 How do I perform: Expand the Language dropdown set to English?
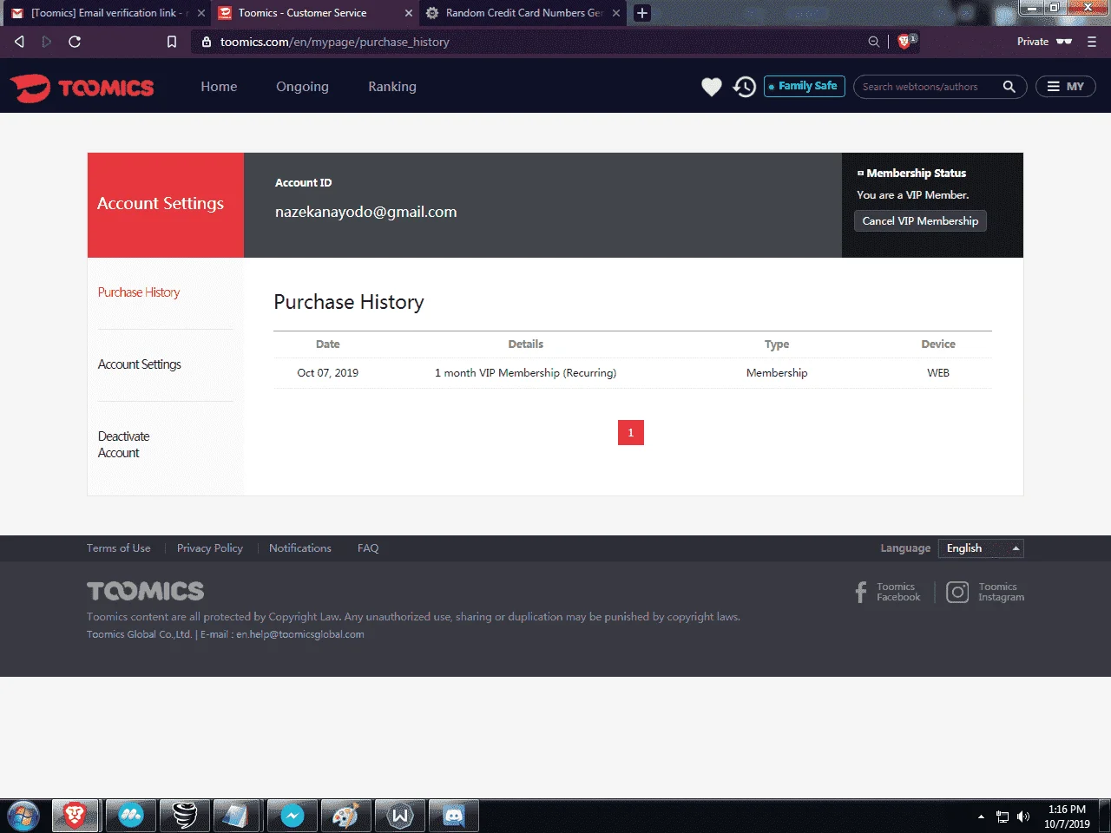click(x=981, y=548)
